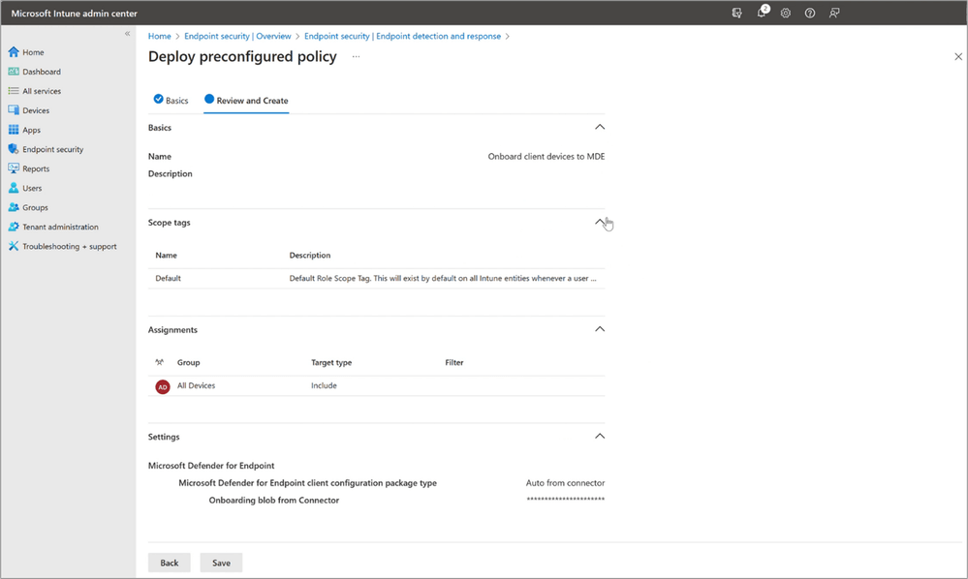968x579 pixels.
Task: Collapse the Assignments section
Action: 600,329
